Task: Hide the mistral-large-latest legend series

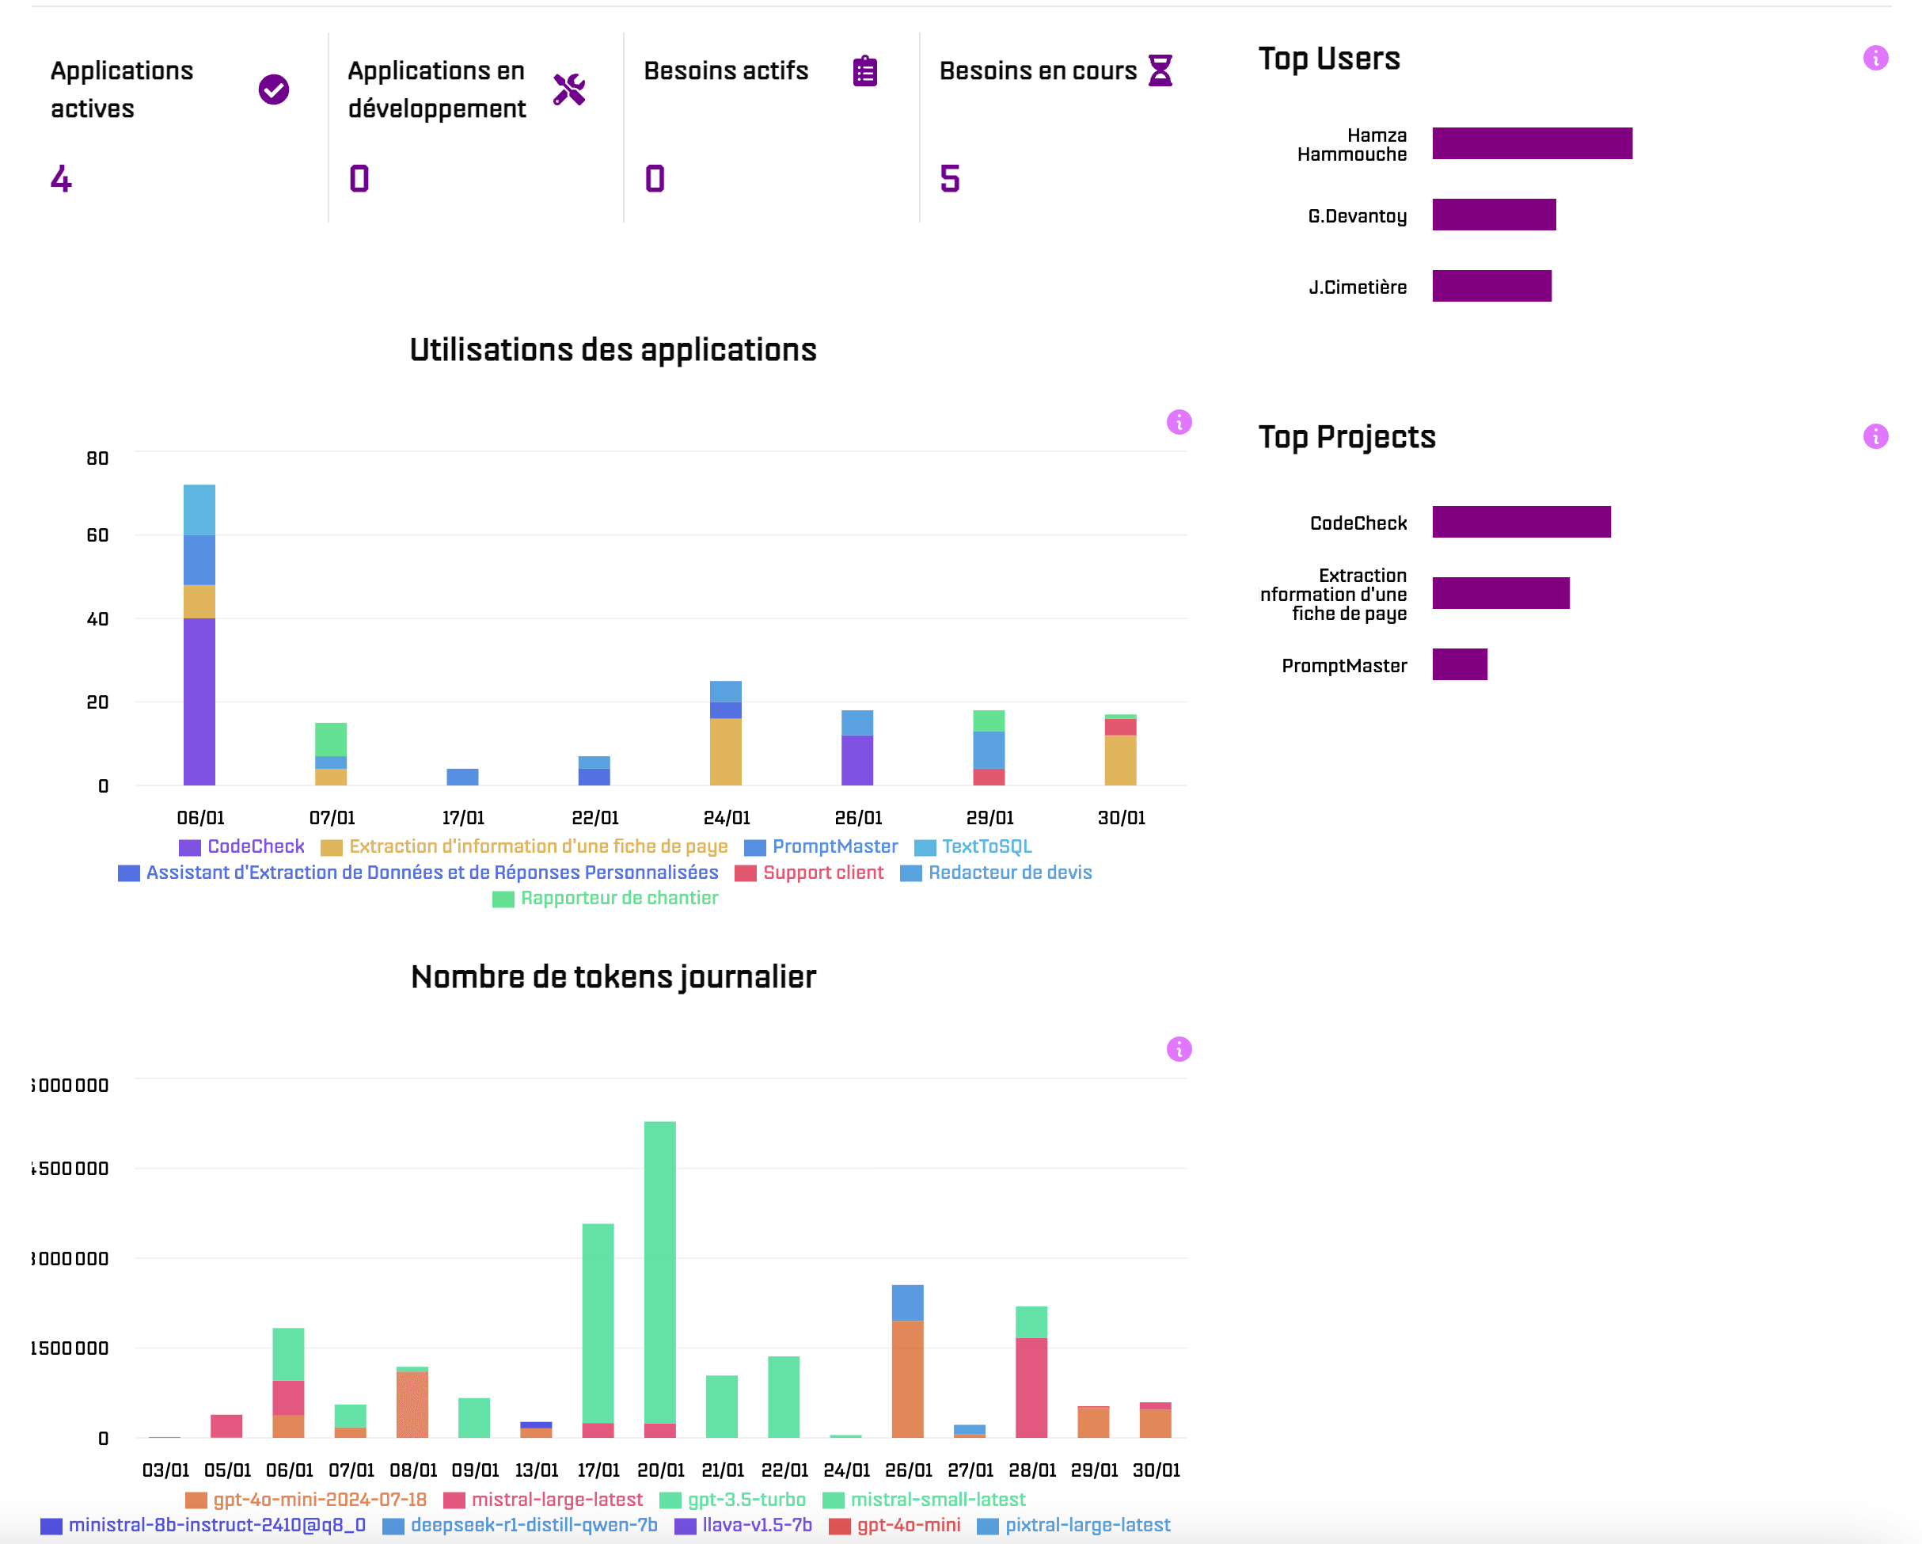Action: [556, 1500]
